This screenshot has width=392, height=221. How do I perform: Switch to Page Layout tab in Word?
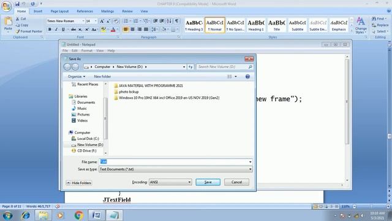pos(59,11)
